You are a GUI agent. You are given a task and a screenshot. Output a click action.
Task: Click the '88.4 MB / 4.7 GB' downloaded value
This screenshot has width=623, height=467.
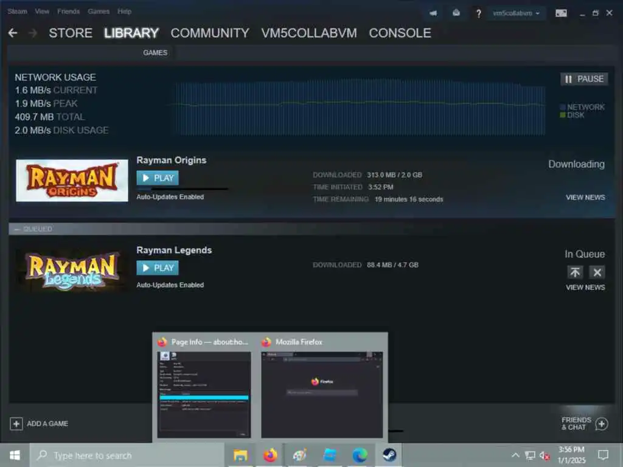pos(392,265)
